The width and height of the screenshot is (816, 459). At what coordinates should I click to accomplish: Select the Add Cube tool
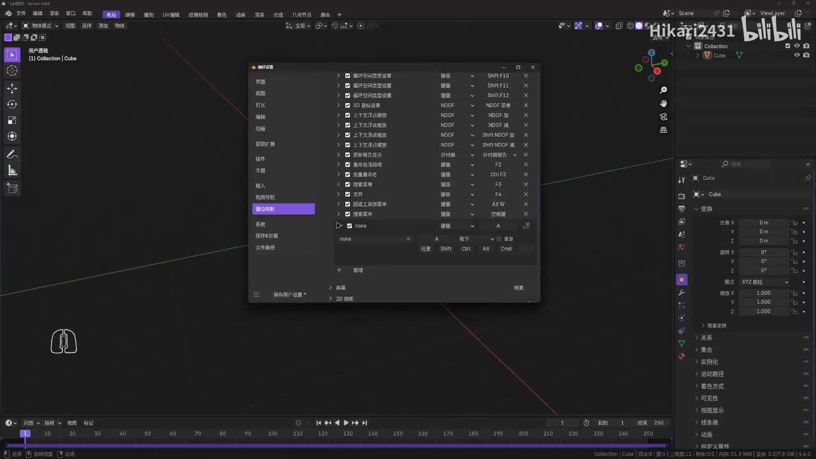[12, 188]
